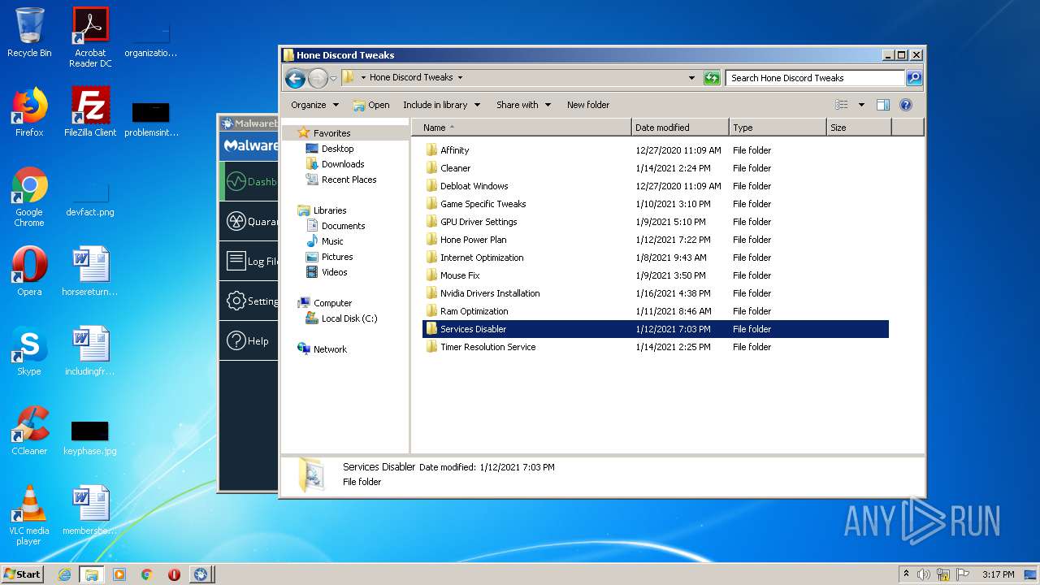1040x585 pixels.
Task: Open the Malwarebytes Quarantine tab
Action: click(249, 221)
